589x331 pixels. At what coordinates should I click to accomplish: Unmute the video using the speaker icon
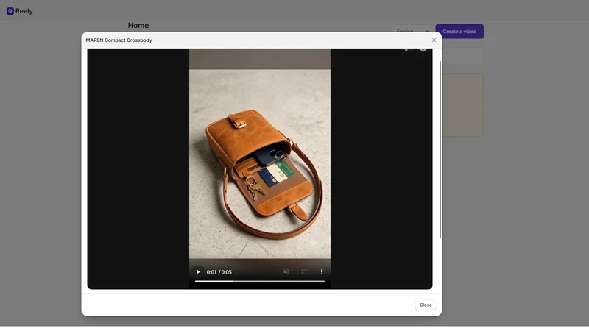point(286,271)
